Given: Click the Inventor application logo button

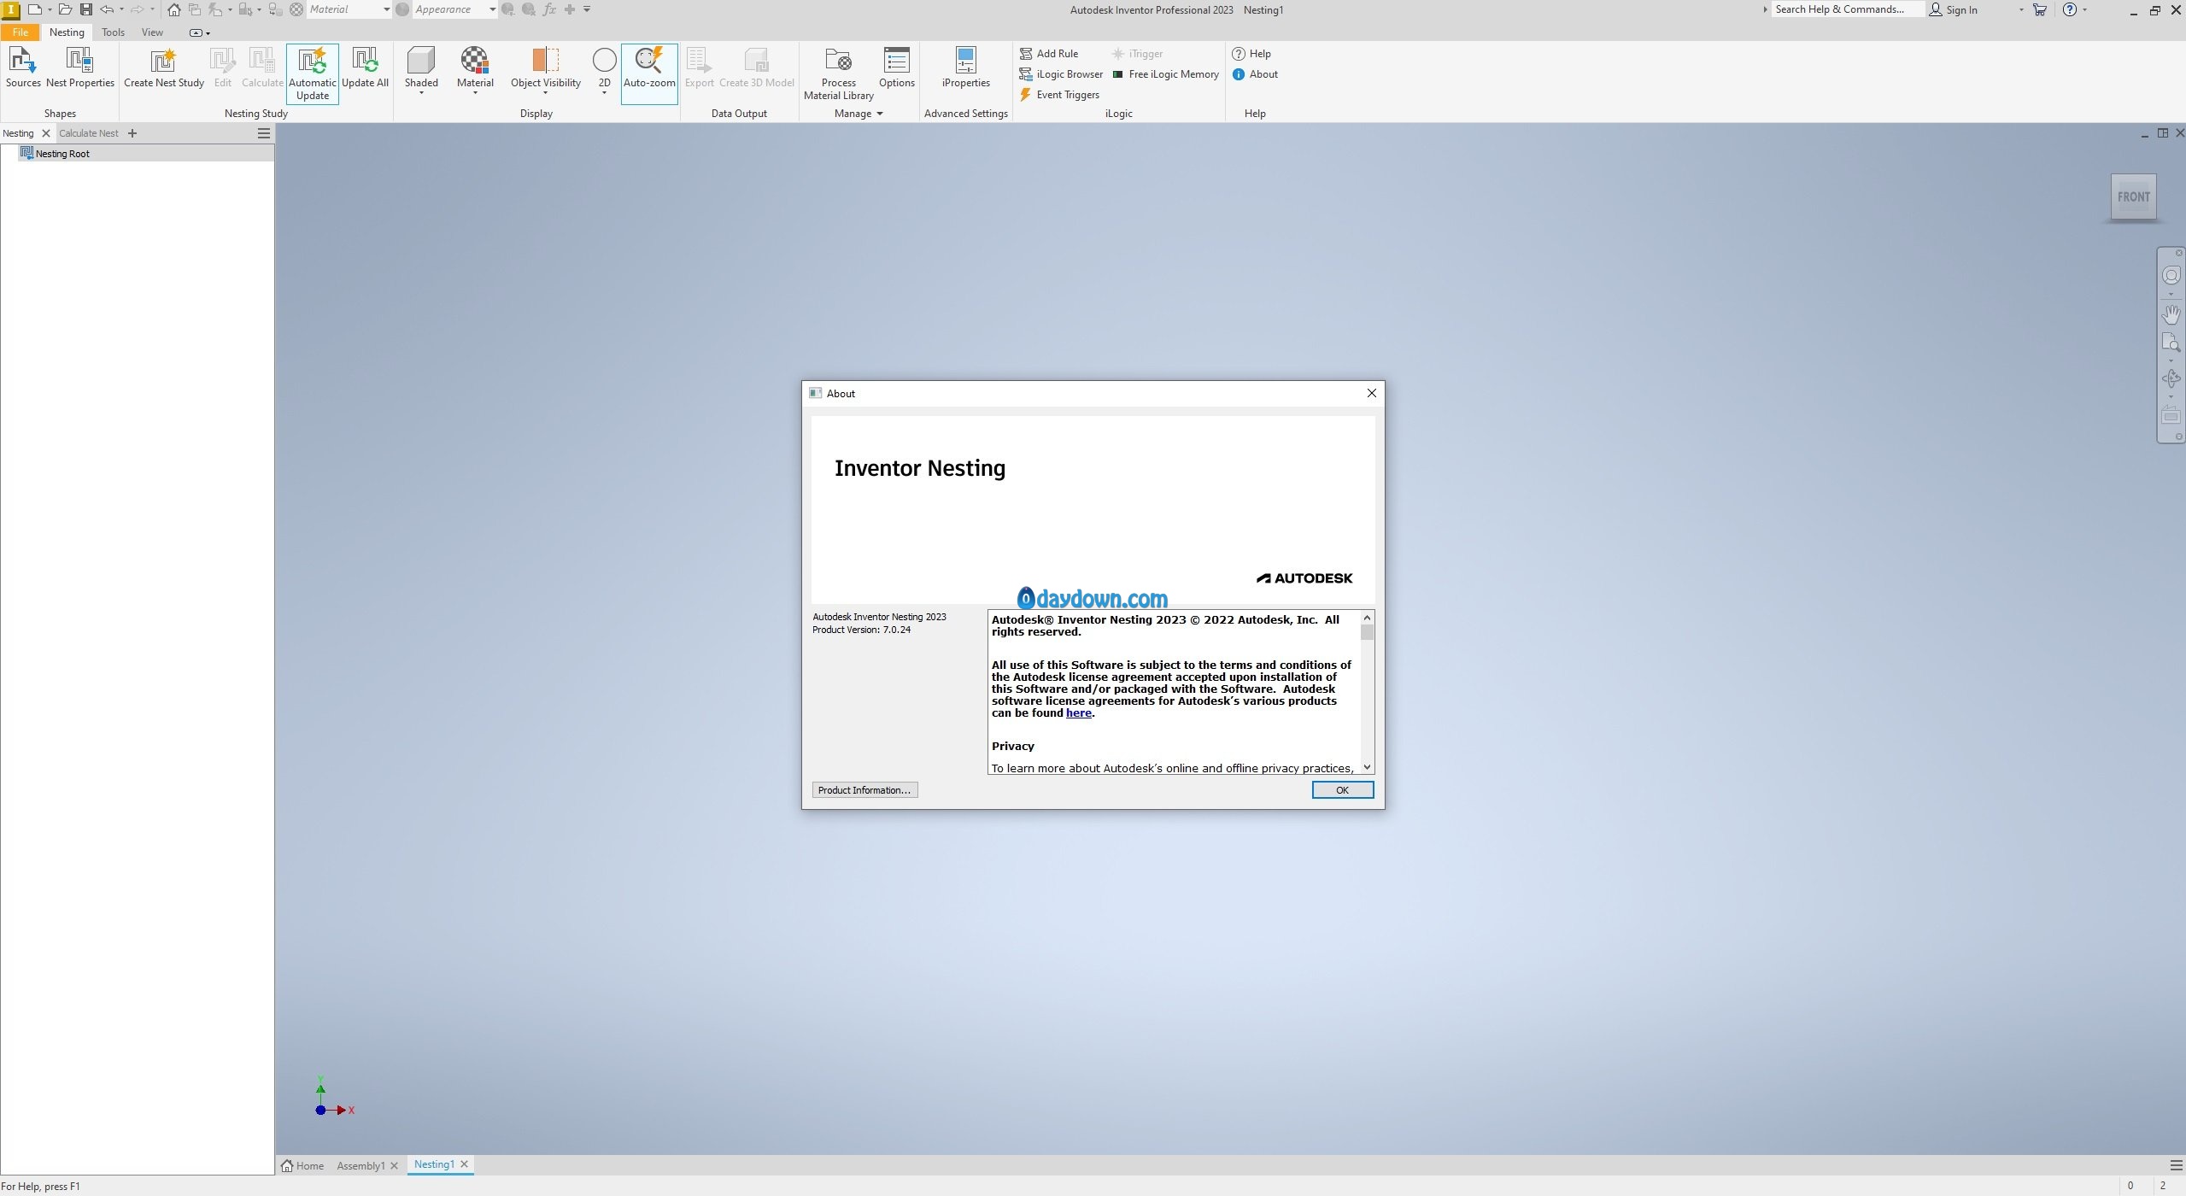Looking at the screenshot, I should coord(10,9).
